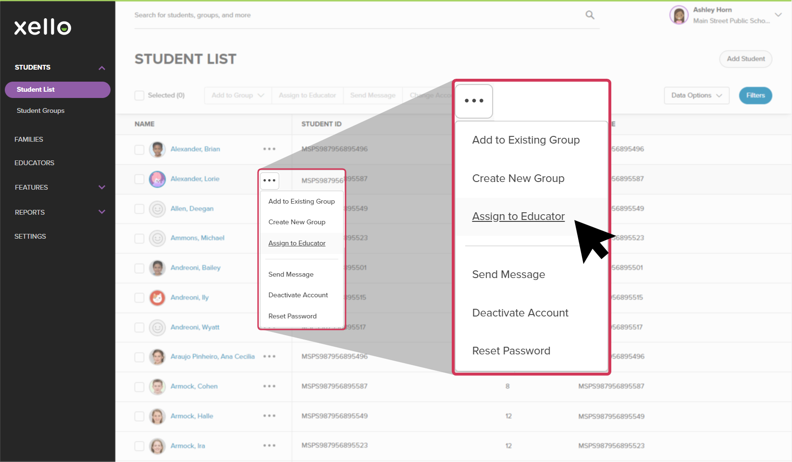Click Armock, Halle's avatar photo
The width and height of the screenshot is (792, 462).
157,416
